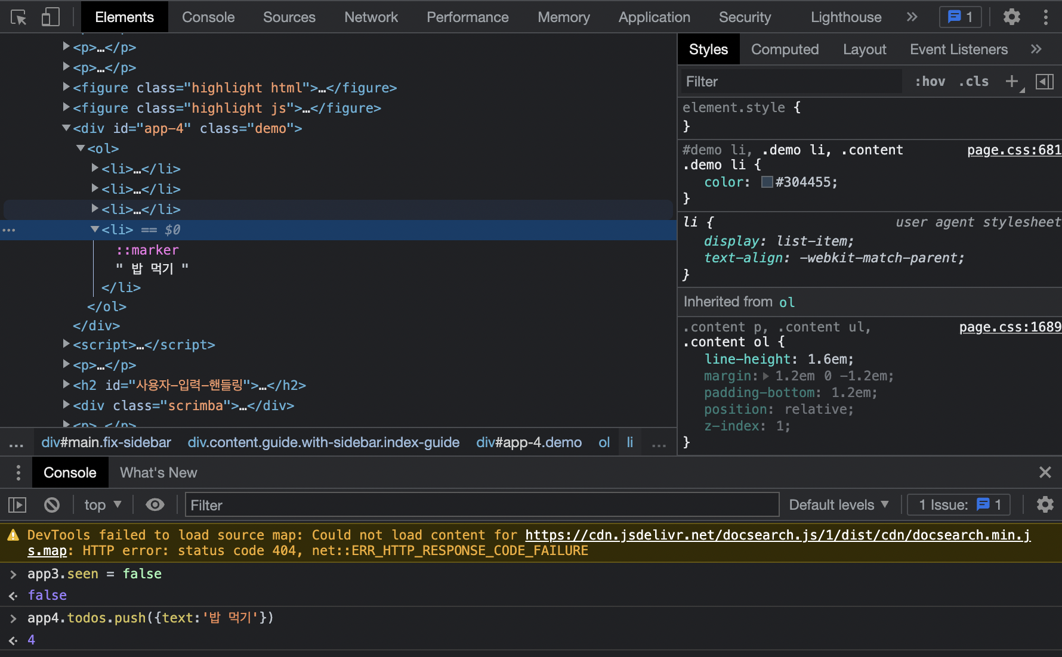Open page.css:1689 source link
The image size is (1062, 657).
[x=1010, y=327]
